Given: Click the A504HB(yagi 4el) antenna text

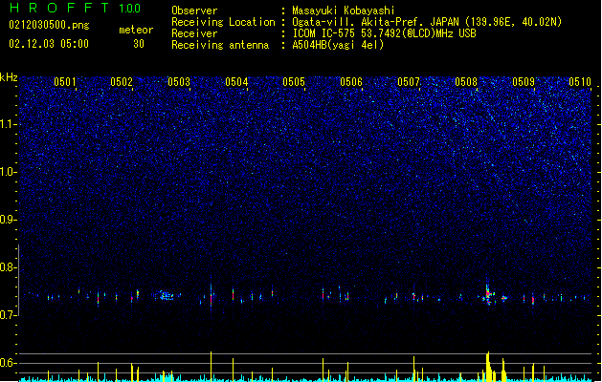Looking at the screenshot, I should click(x=338, y=45).
